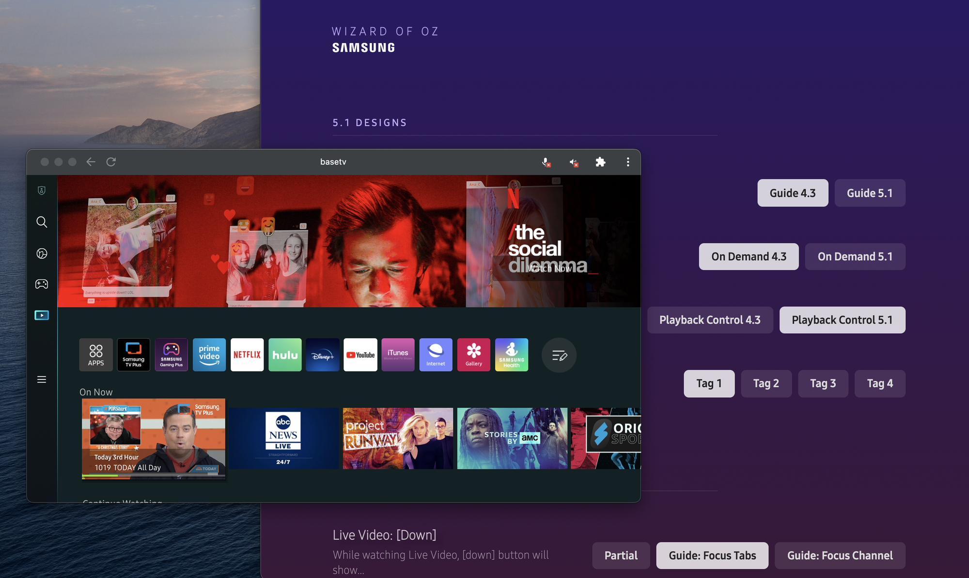
Task: Open Project Runway thumbnail
Action: click(398, 438)
